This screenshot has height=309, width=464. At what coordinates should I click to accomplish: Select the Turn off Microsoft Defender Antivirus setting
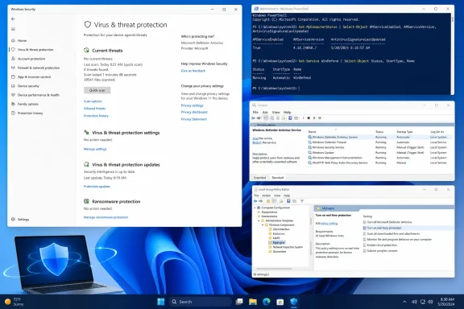[x=387, y=222]
